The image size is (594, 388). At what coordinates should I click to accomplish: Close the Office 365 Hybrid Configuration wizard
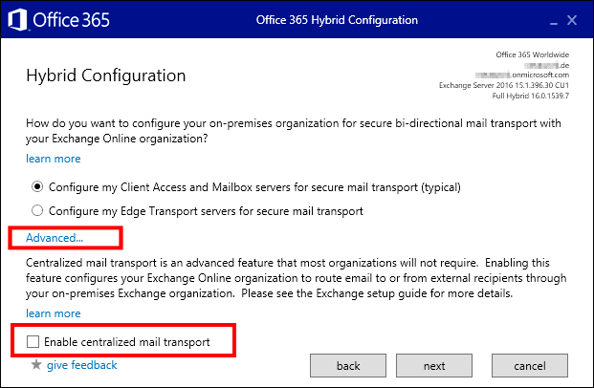(x=572, y=20)
